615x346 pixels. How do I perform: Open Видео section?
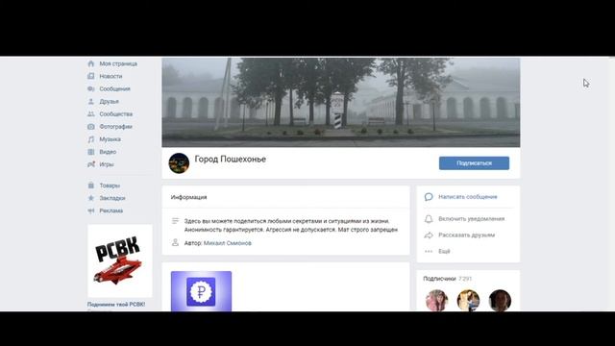[x=108, y=152]
